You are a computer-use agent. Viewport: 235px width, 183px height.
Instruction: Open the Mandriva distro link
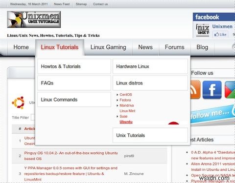pyautogui.click(x=127, y=105)
